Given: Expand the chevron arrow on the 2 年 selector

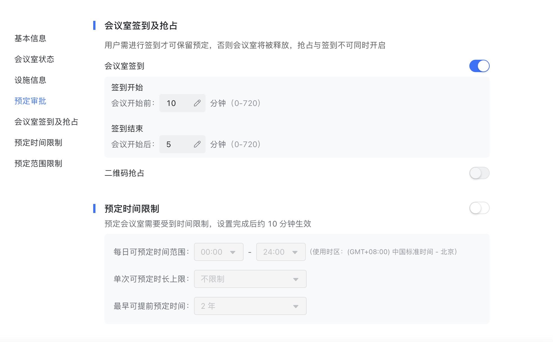Looking at the screenshot, I should pos(296,306).
